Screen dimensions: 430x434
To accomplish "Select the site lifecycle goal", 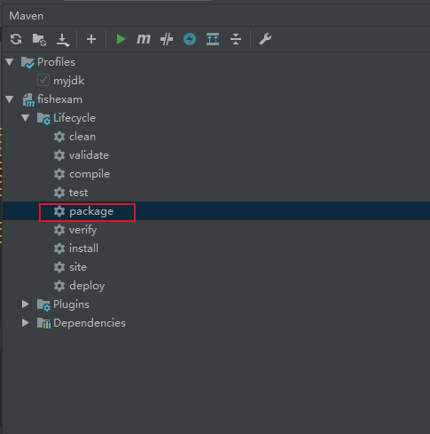I will coord(78,267).
